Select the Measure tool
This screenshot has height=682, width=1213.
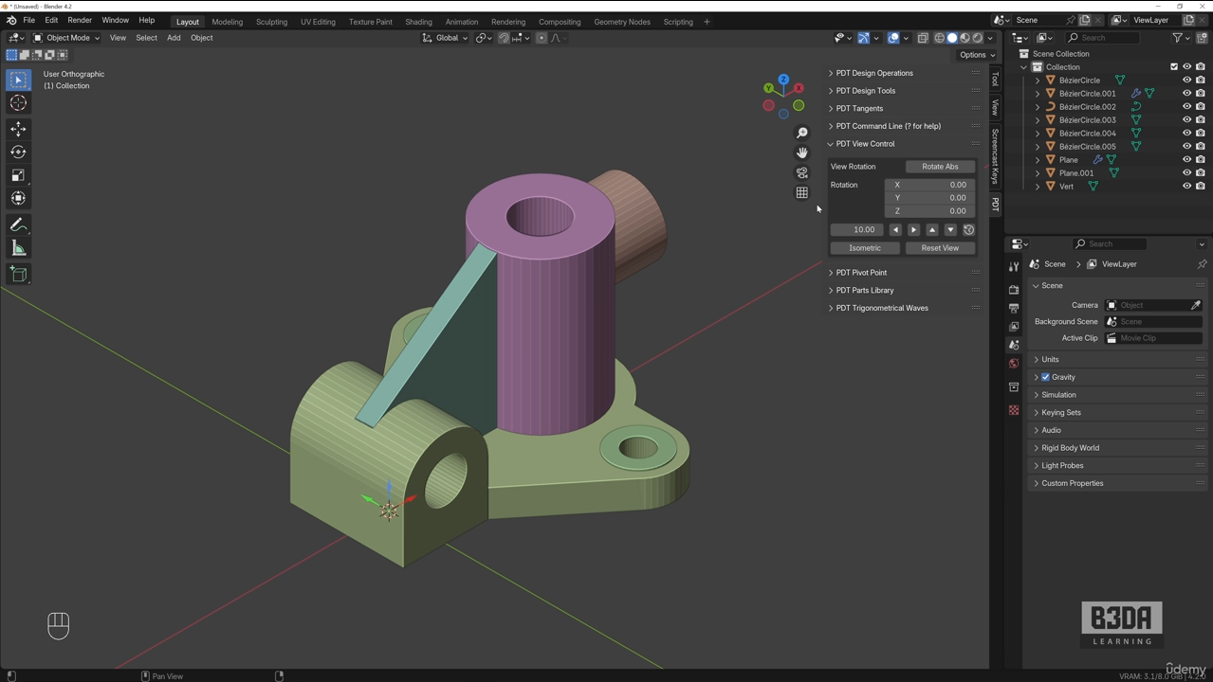[x=18, y=247]
